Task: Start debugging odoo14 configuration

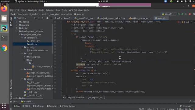Action: pyautogui.click(x=182, y=14)
